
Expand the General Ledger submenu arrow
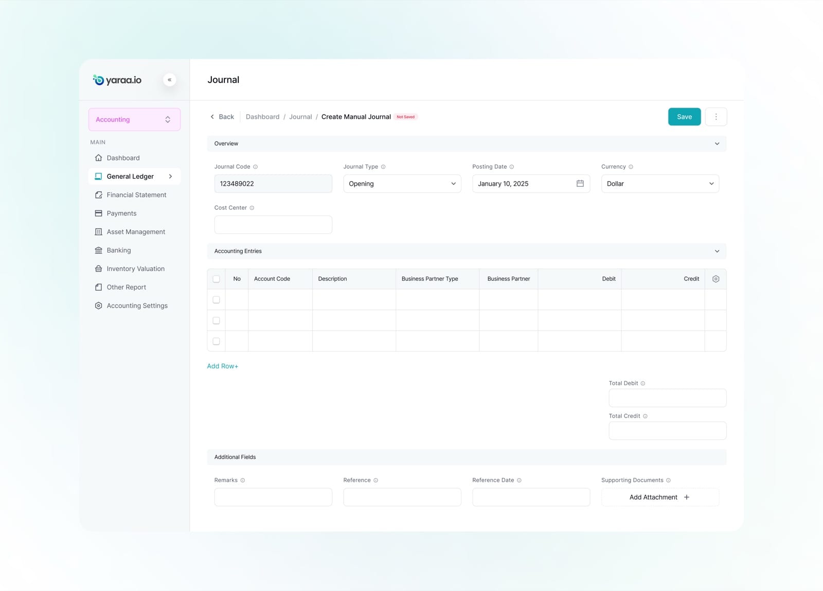(x=170, y=176)
